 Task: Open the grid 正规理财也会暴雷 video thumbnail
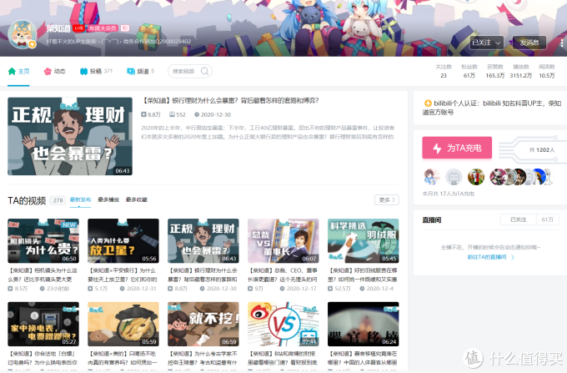click(203, 240)
